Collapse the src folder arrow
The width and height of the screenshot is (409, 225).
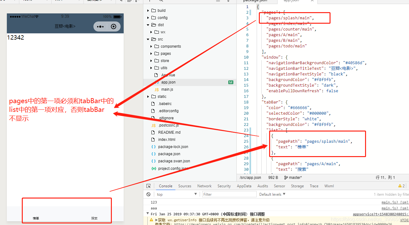coord(148,39)
